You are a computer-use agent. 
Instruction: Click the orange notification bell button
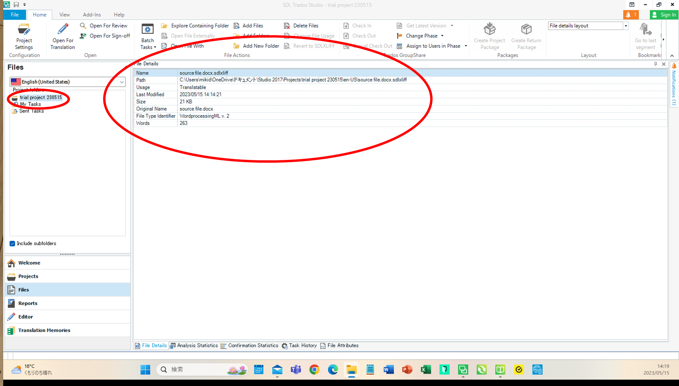pyautogui.click(x=631, y=15)
